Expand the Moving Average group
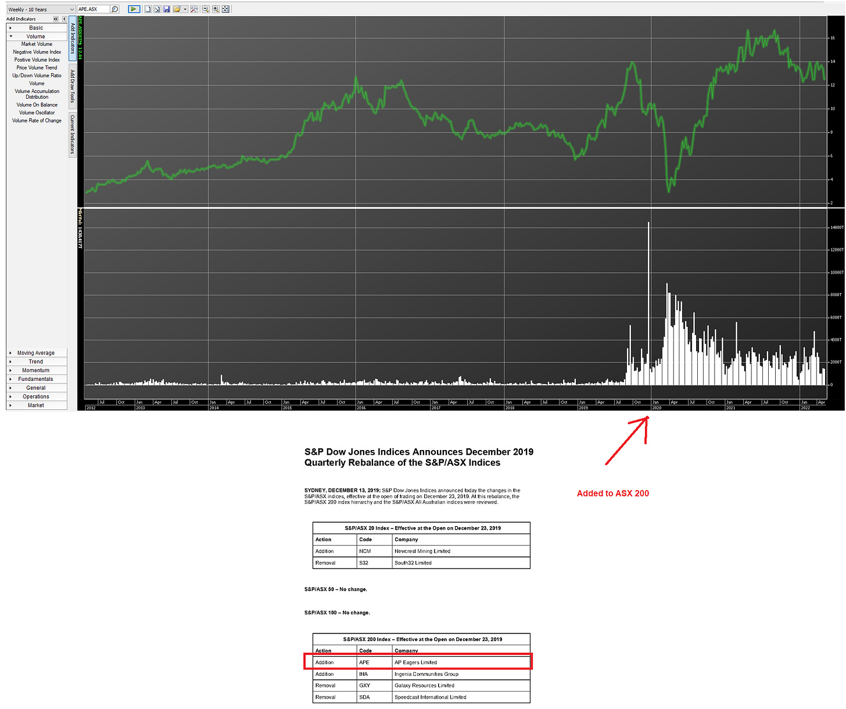This screenshot has height=709, width=846. pos(37,353)
